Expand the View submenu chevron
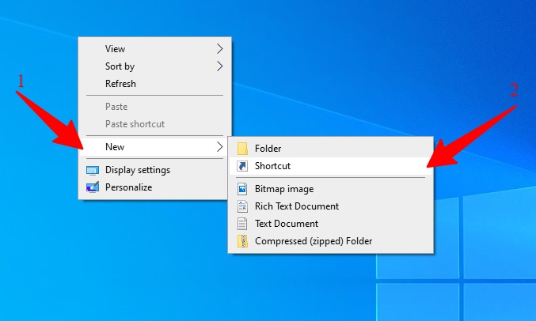The height and width of the screenshot is (321, 536). click(x=220, y=49)
